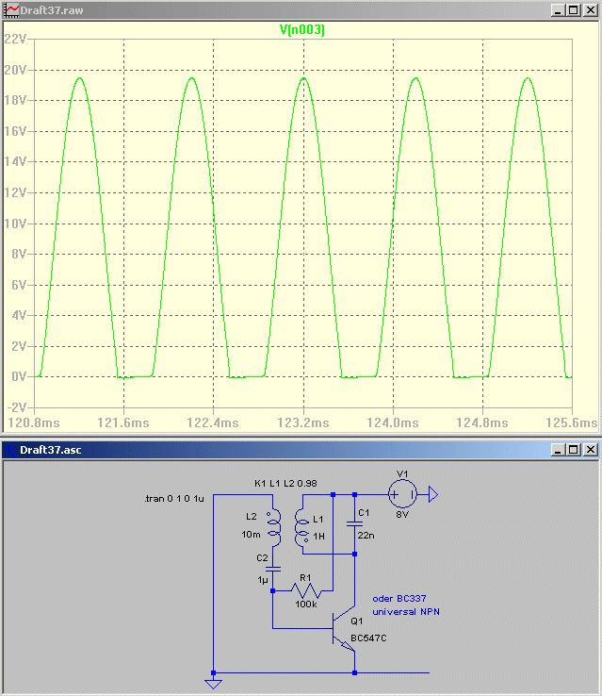Select the C2 capacitor symbol
The width and height of the screenshot is (602, 696).
point(272,568)
